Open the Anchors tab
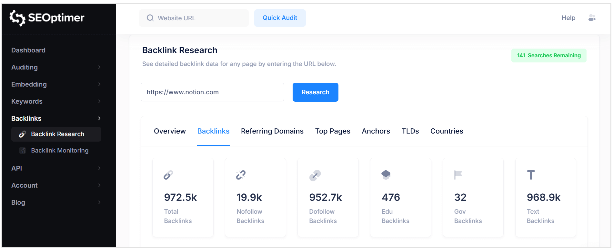Viewport: 613px width, 251px height. pyautogui.click(x=376, y=131)
